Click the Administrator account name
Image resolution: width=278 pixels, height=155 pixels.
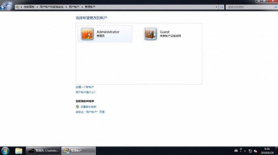pyautogui.click(x=108, y=32)
